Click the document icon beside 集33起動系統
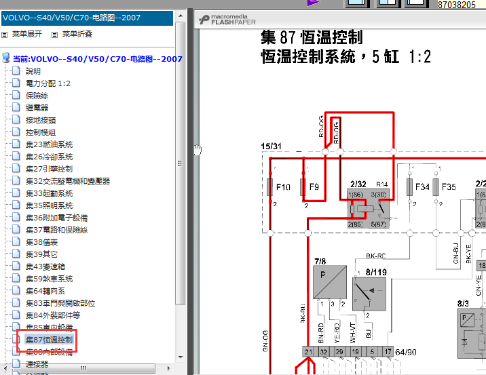This screenshot has width=486, height=375. point(16,193)
